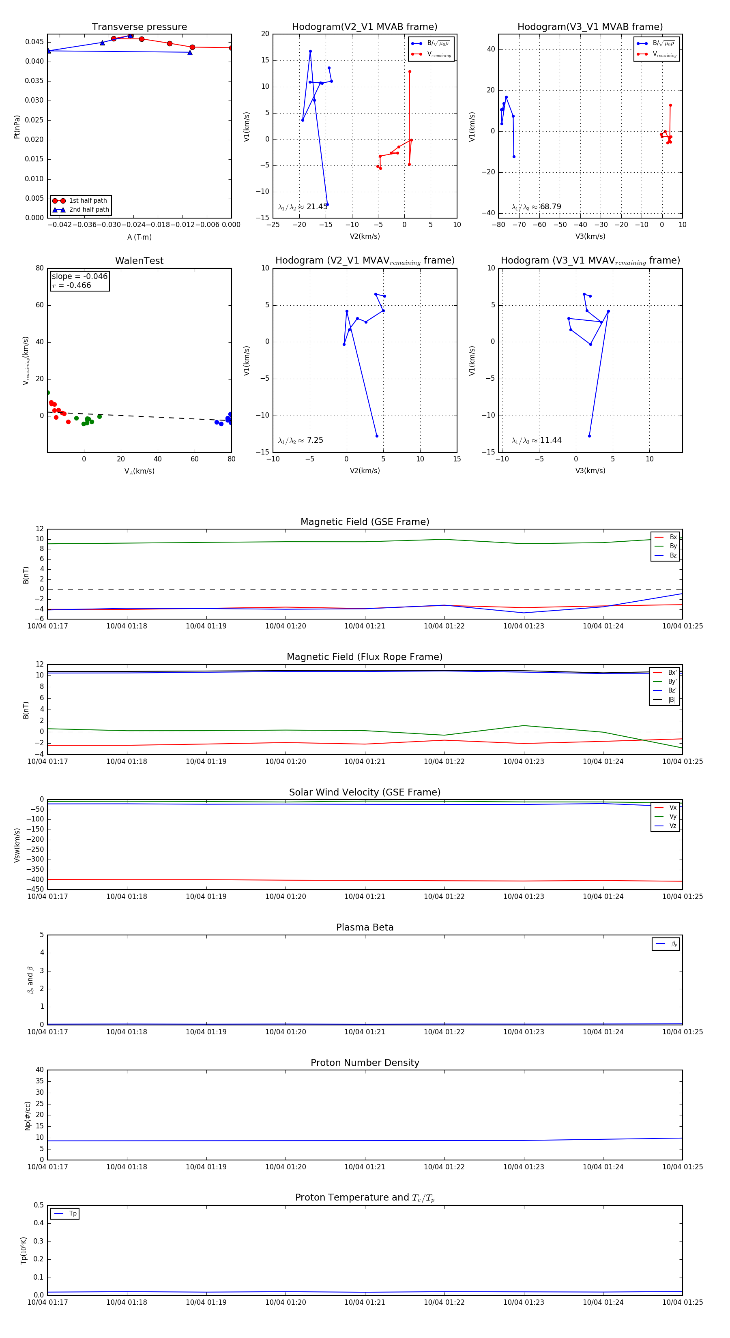Screen dimensions: 730x1338
Task: Select the "Hodogram(V2_V1 MVAB frame)" title
Action: (x=365, y=27)
